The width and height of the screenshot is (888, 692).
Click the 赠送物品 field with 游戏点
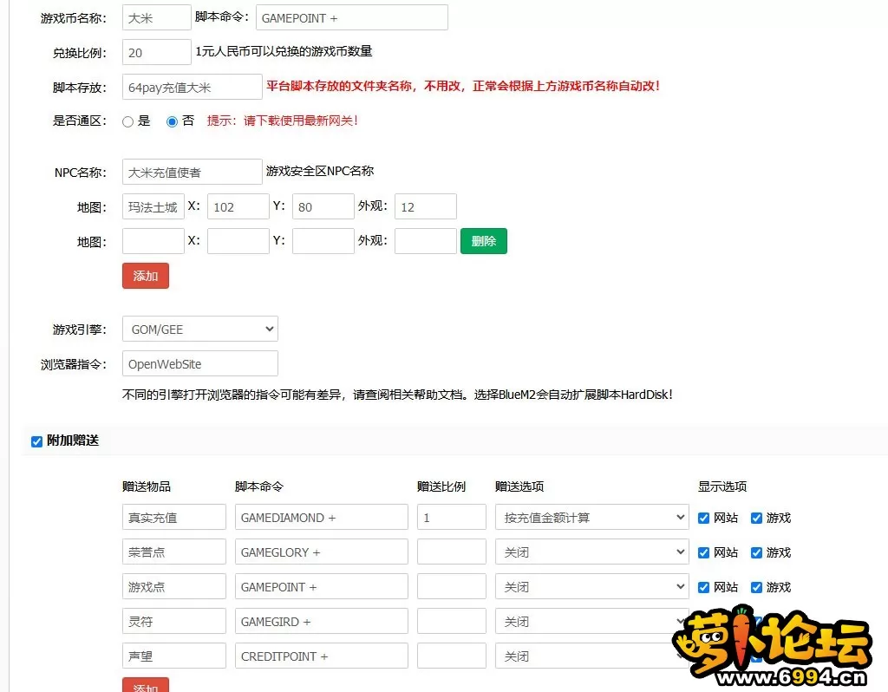173,587
